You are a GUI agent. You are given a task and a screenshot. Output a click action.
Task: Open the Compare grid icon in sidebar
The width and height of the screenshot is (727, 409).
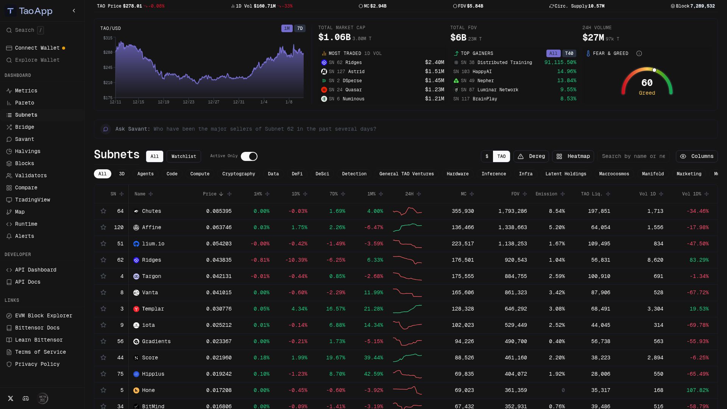pyautogui.click(x=9, y=187)
